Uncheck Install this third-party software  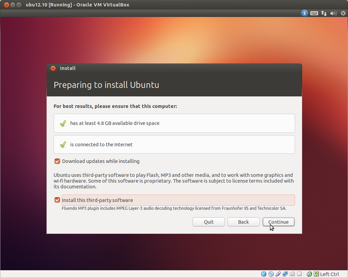click(57, 200)
